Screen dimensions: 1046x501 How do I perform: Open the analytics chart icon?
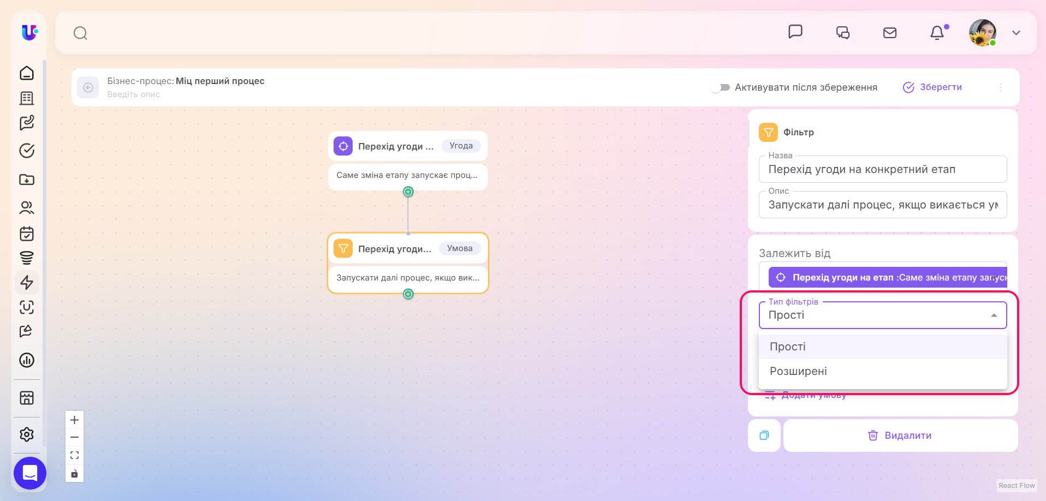click(27, 360)
